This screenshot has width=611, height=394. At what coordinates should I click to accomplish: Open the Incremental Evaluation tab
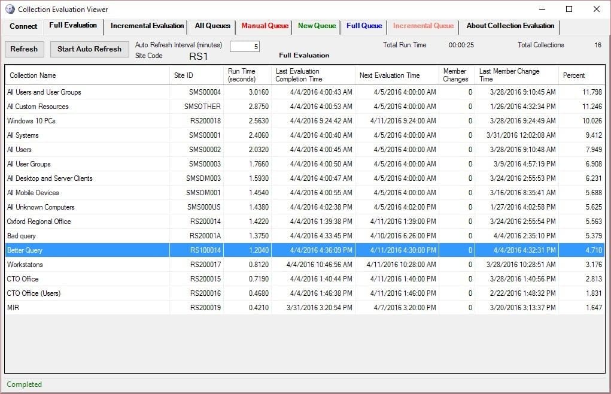pos(147,26)
